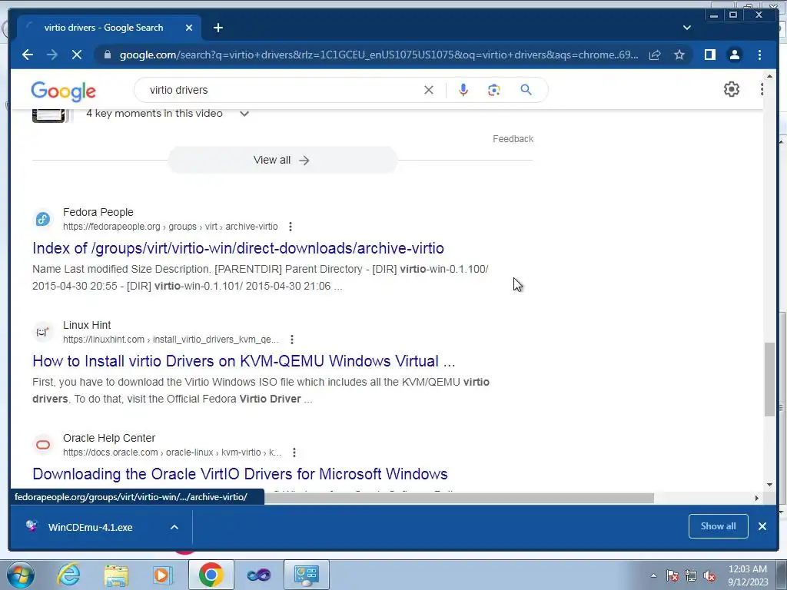Stop loading the page
The image size is (787, 590).
point(77,55)
